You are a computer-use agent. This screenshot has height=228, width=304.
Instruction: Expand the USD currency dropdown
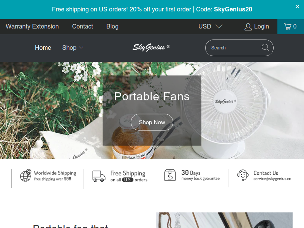pyautogui.click(x=210, y=27)
